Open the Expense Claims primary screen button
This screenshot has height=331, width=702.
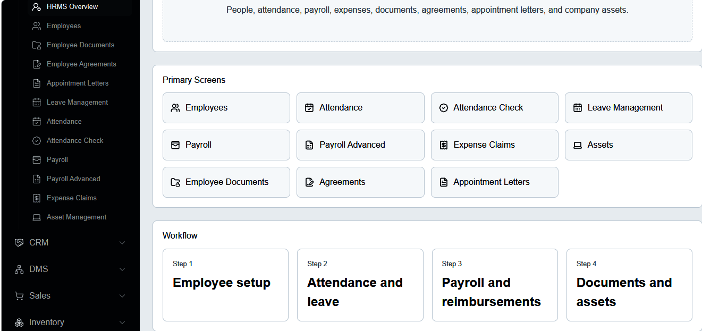point(494,145)
